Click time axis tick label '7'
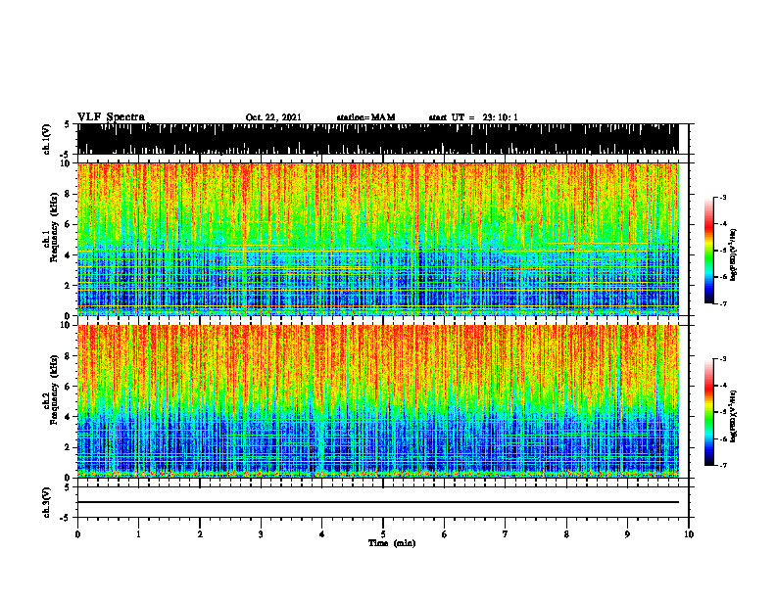 coord(506,534)
